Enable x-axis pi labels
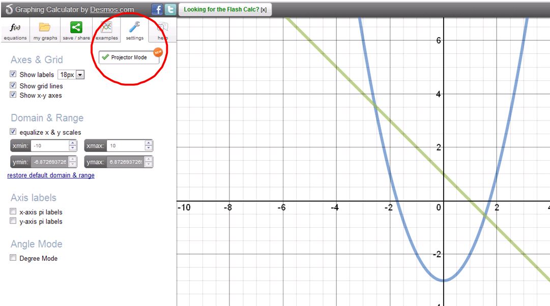 point(13,211)
